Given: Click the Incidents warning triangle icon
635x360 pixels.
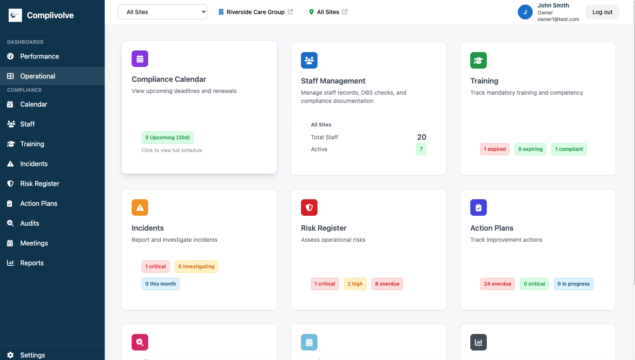Looking at the screenshot, I should 10,164.
